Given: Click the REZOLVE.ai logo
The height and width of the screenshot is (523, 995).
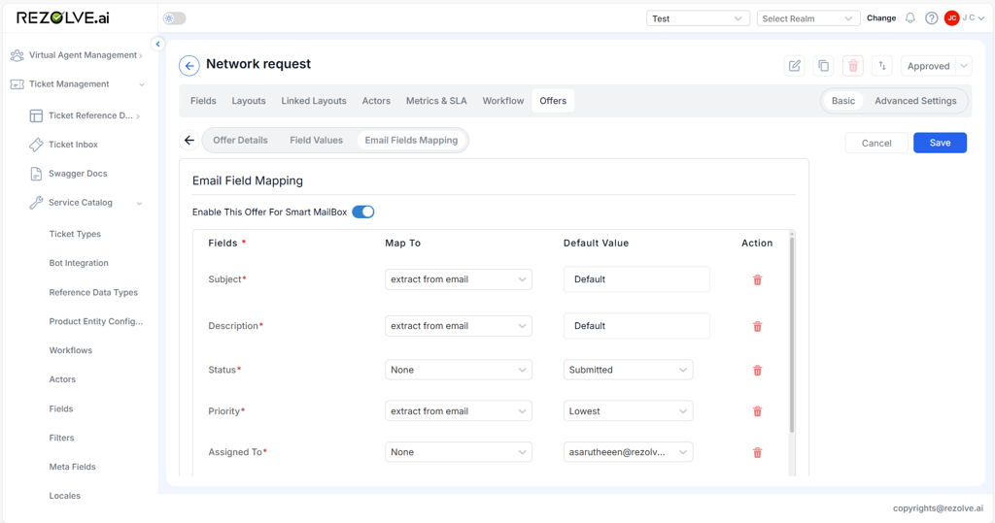Looking at the screenshot, I should (63, 17).
